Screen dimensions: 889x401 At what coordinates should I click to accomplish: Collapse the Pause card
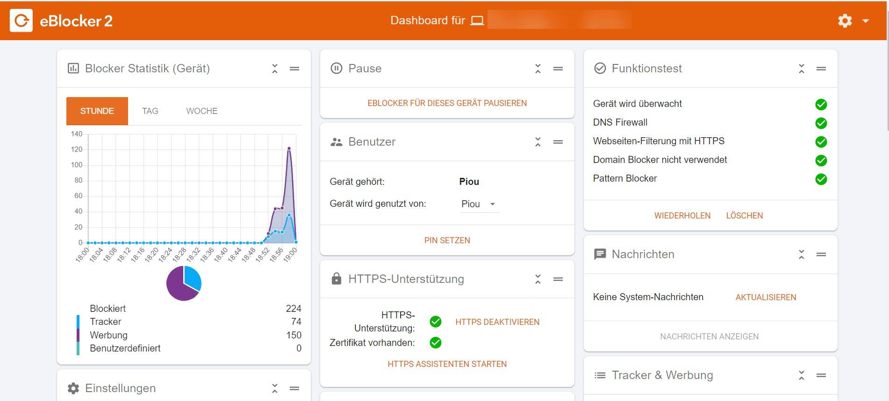pos(538,69)
